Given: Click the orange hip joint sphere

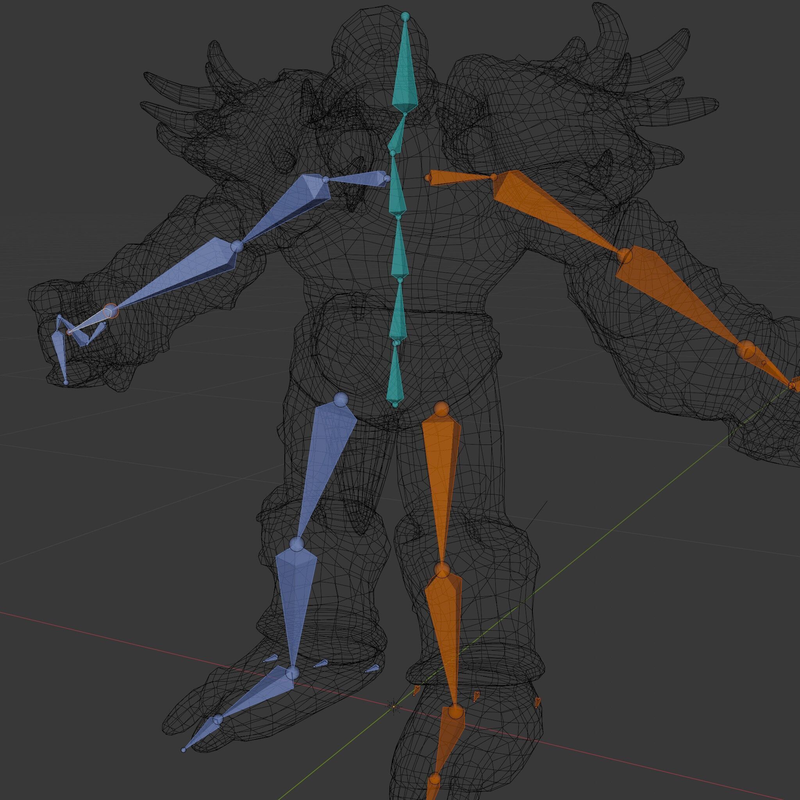Looking at the screenshot, I should pos(441,409).
